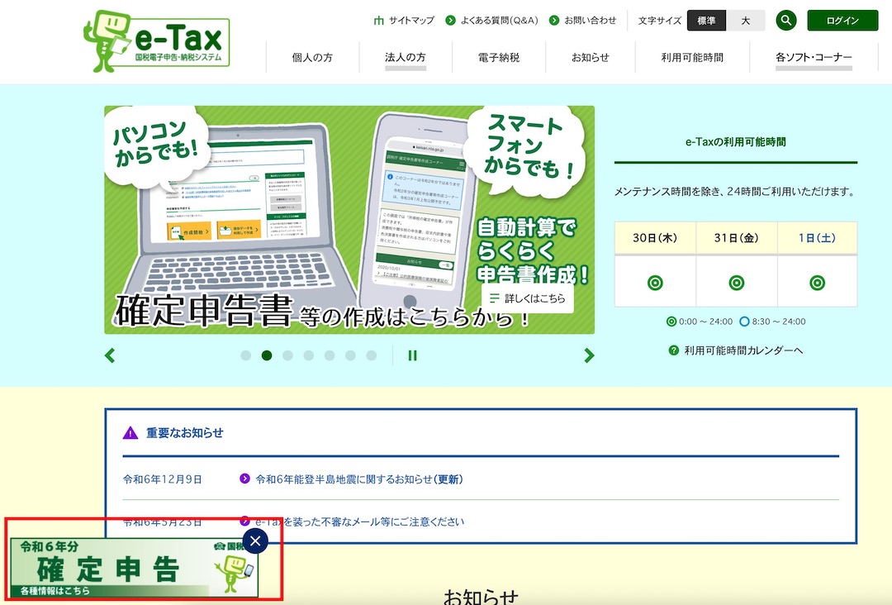Click the 令和6年12月9日 date text
This screenshot has width=892, height=605.
(x=163, y=479)
